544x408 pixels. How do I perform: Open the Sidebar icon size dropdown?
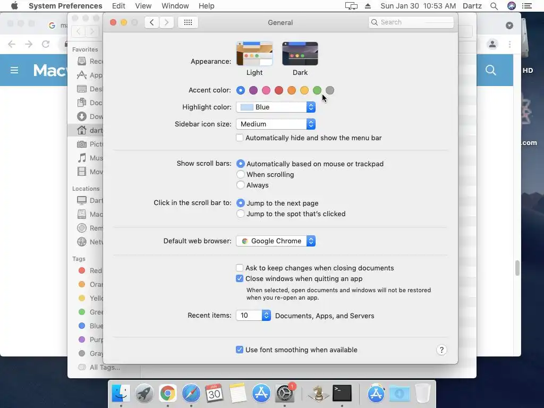(x=276, y=124)
